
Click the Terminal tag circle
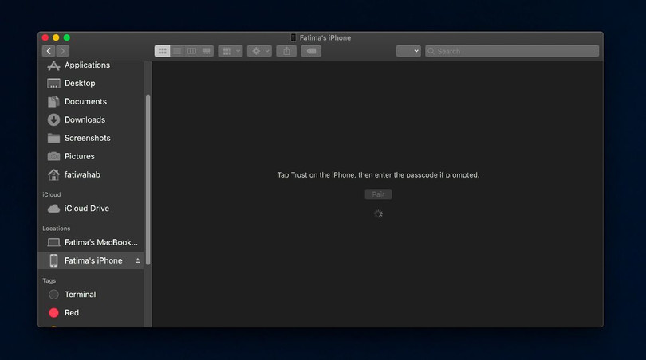pyautogui.click(x=53, y=295)
